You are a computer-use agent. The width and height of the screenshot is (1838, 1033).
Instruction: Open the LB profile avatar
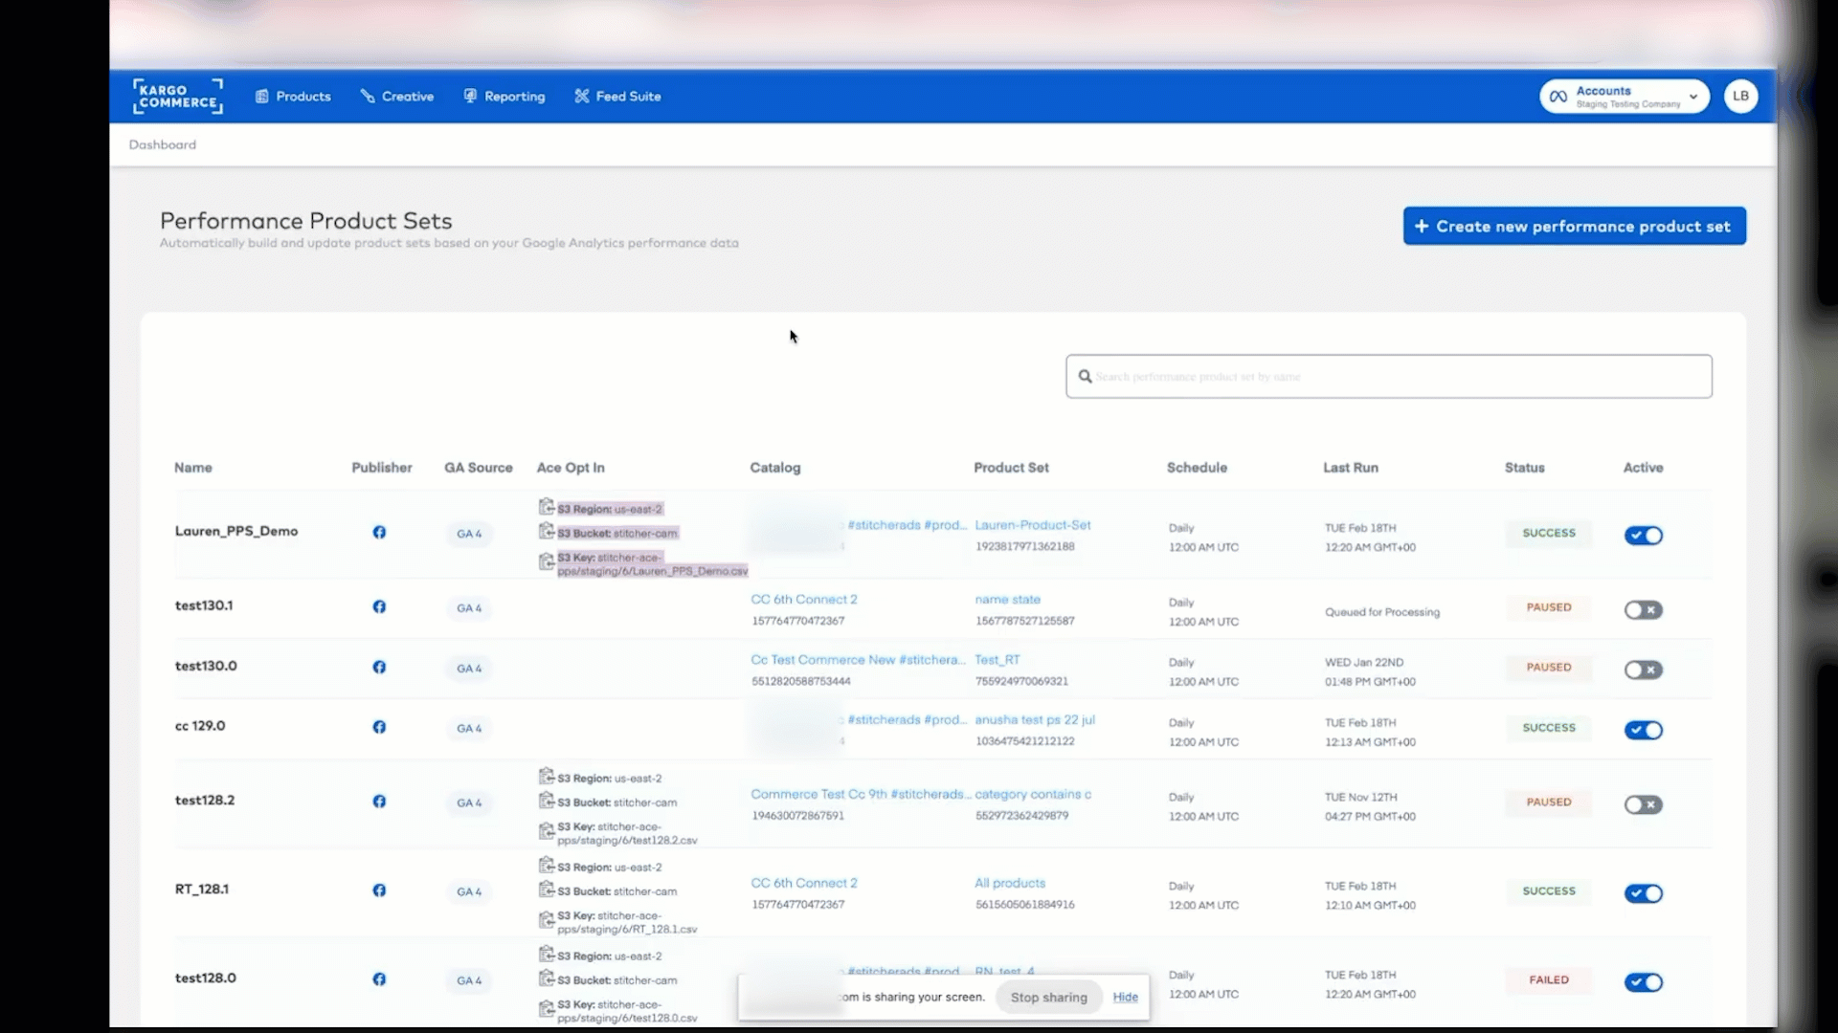1740,96
